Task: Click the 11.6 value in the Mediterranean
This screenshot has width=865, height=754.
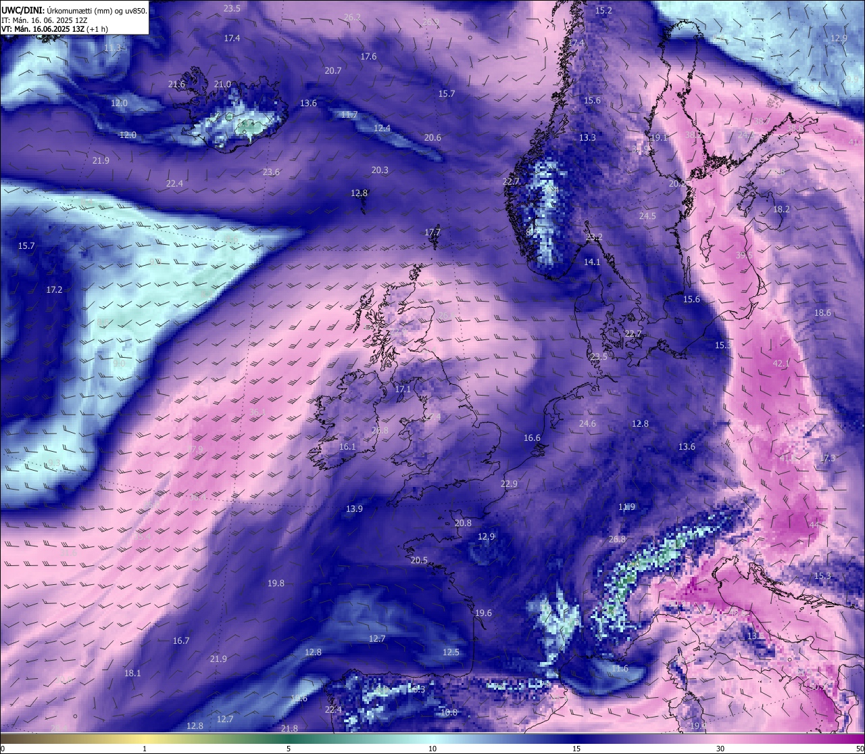Action: tap(620, 669)
